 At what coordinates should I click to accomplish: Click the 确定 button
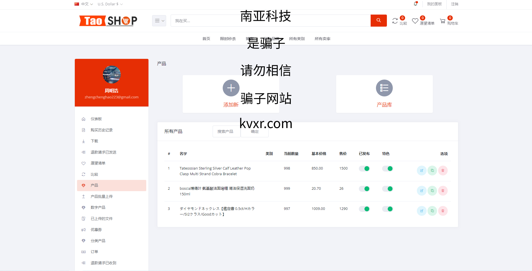[255, 131]
